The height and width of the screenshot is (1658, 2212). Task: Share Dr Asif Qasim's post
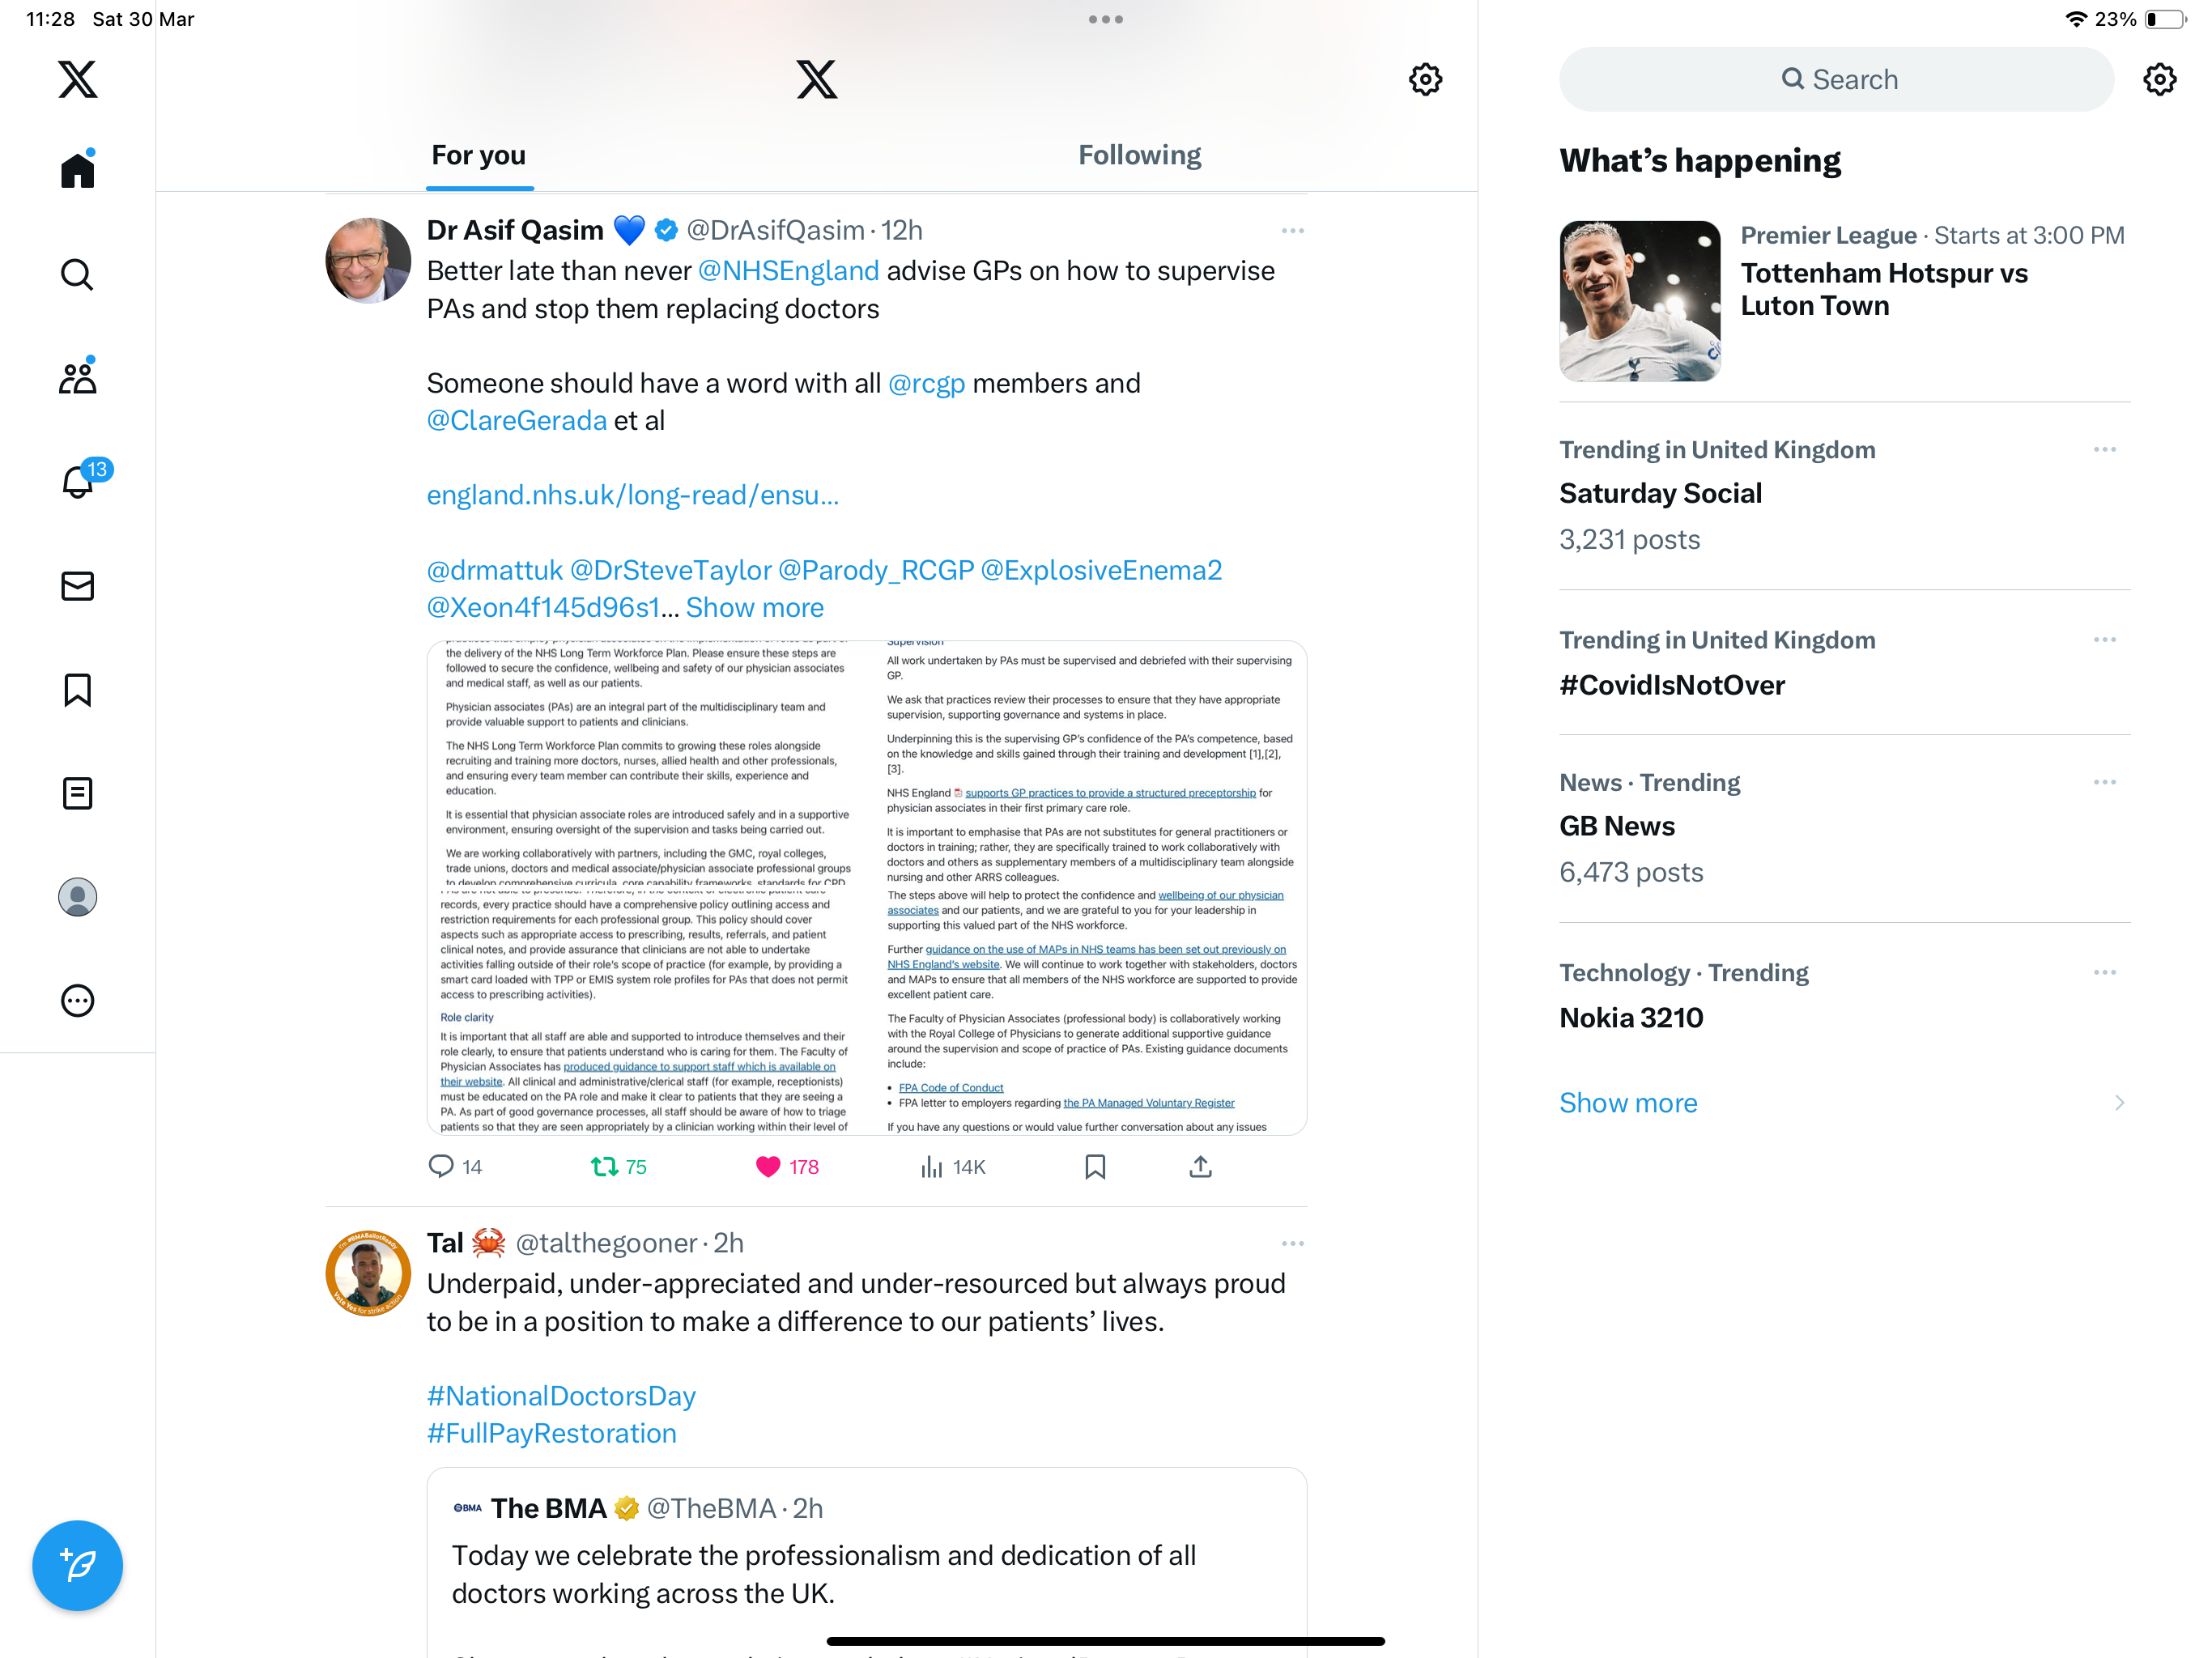[1200, 1167]
